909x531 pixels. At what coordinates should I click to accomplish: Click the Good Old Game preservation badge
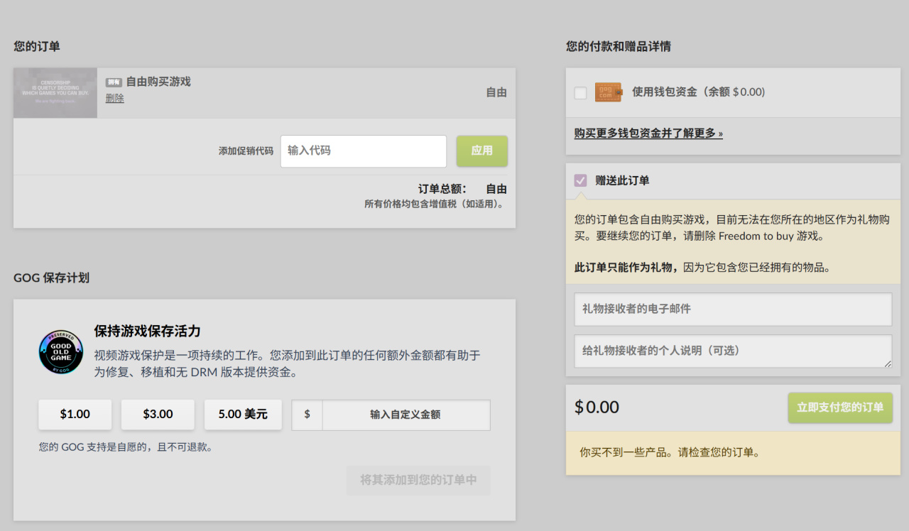click(x=61, y=352)
